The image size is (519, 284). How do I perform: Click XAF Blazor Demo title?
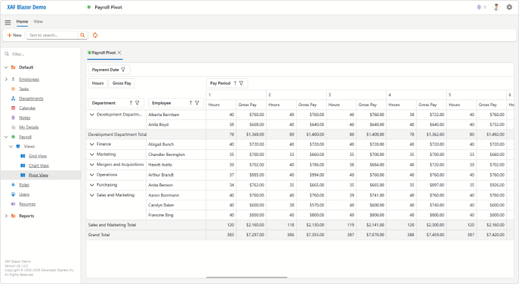(27, 7)
